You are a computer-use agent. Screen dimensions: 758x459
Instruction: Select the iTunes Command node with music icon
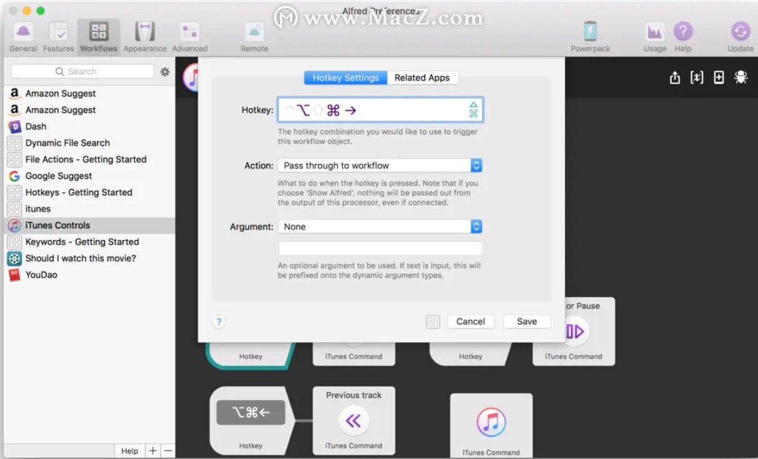click(491, 426)
